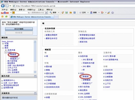Open the 编辑 menu

point(13,10)
